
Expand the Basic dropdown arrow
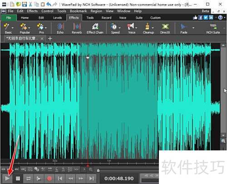coord(13,28)
